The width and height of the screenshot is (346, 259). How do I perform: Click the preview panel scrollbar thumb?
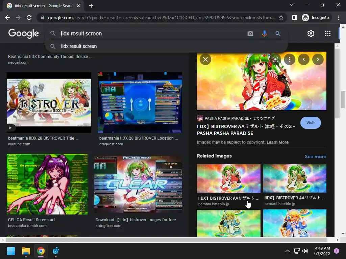pyautogui.click(x=337, y=84)
